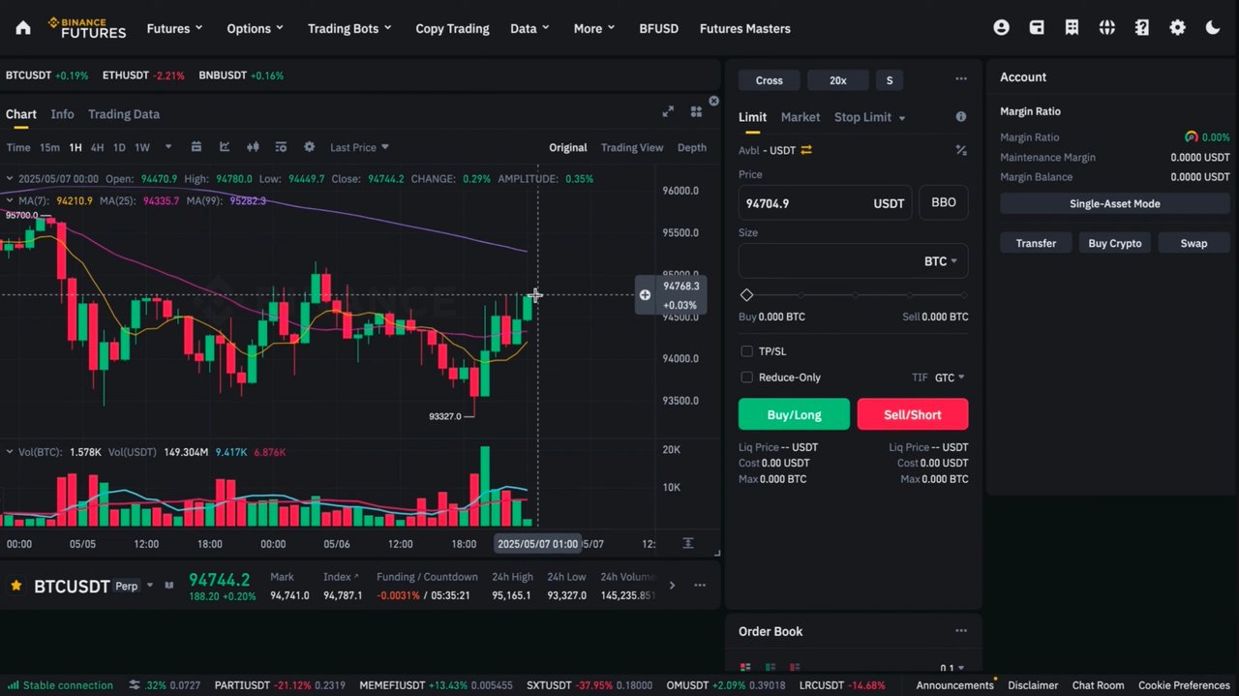Image resolution: width=1239 pixels, height=696 pixels.
Task: Open the wallet icon in header
Action: 1037,28
